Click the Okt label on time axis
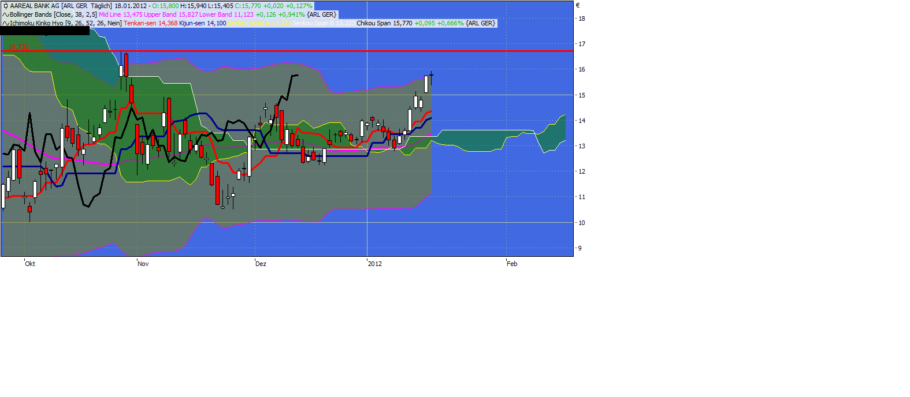Screen dimensions: 910x397 pyautogui.click(x=30, y=264)
